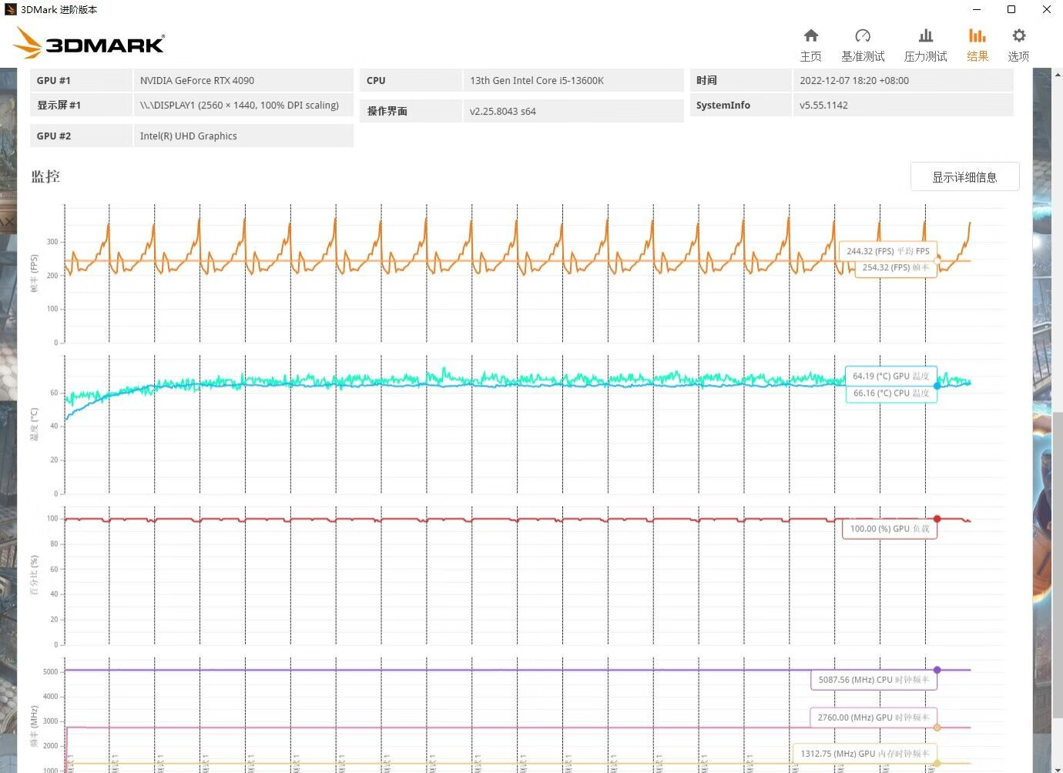Click the 显示详细信息 button

(x=964, y=177)
